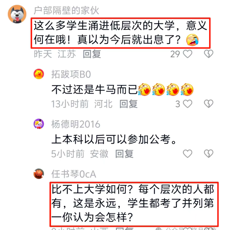Dislike 杨德明2016's comment with broken heart

208,154
